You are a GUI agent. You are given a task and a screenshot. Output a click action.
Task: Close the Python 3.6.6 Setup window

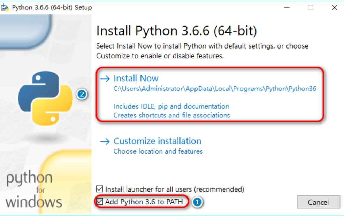[334, 8]
